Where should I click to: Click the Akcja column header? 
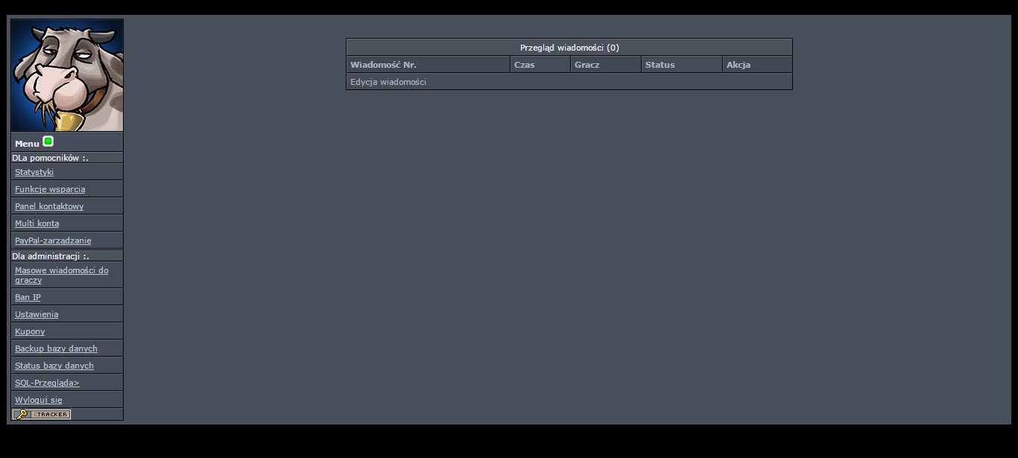pyautogui.click(x=757, y=65)
